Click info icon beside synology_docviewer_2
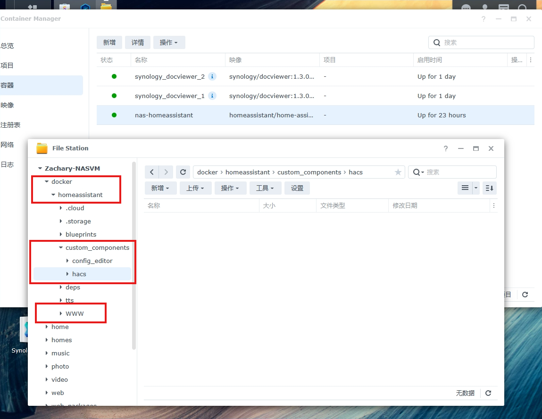The width and height of the screenshot is (542, 419). coord(212,76)
